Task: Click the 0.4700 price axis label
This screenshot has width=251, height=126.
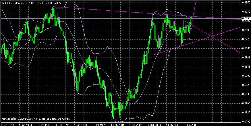Action: click(246, 122)
